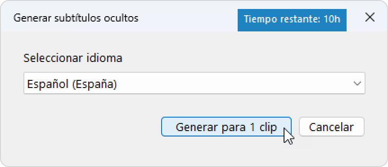Click the X icon in title bar
This screenshot has width=388, height=167.
coord(370,18)
